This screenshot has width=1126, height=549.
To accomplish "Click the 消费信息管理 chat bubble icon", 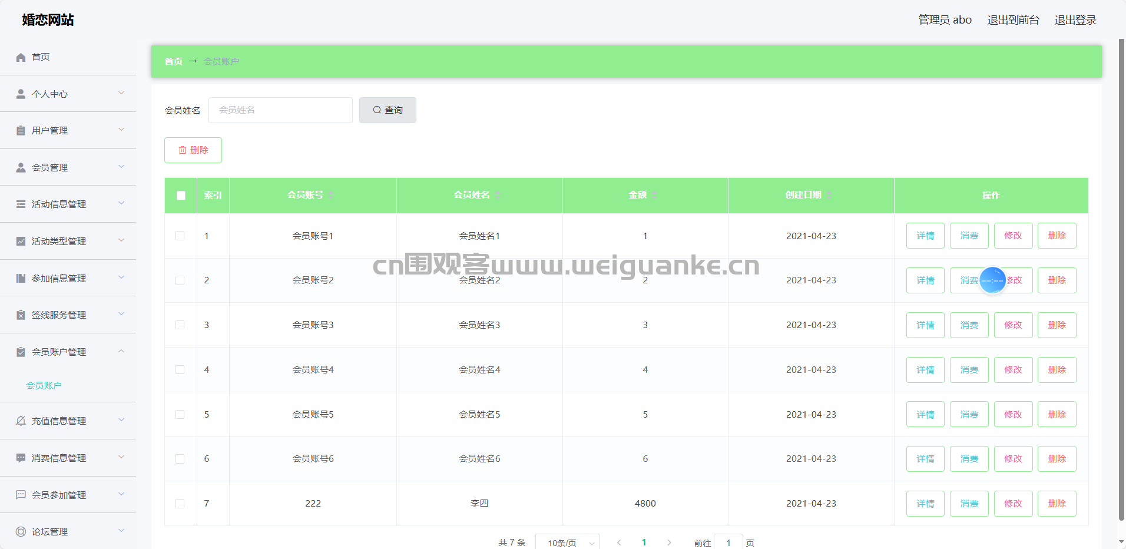I will click(21, 458).
